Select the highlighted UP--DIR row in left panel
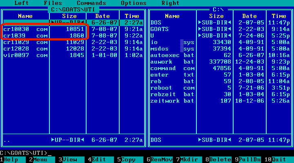 73,23
